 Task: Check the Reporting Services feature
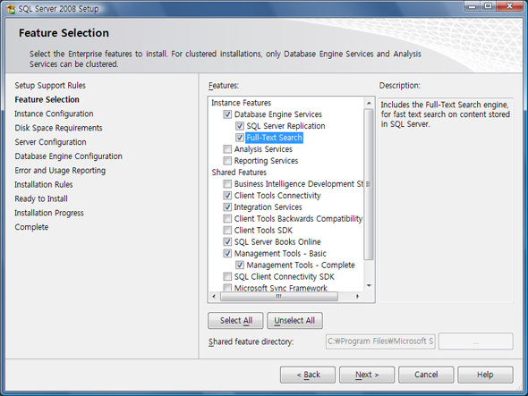pos(227,161)
